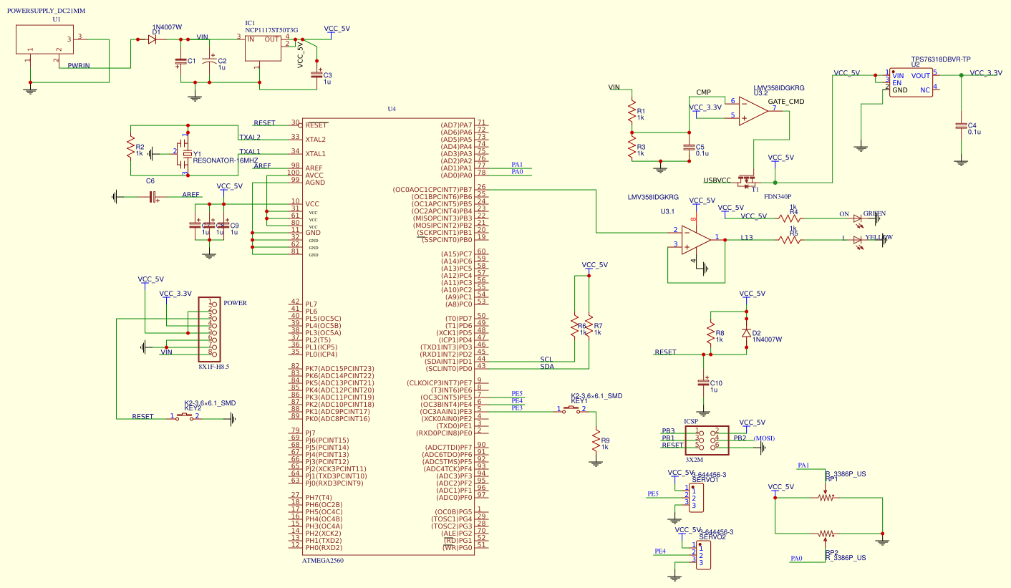The height and width of the screenshot is (588, 1011).
Task: Select the Y1 16MHz resonator symbol
Action: [187, 153]
